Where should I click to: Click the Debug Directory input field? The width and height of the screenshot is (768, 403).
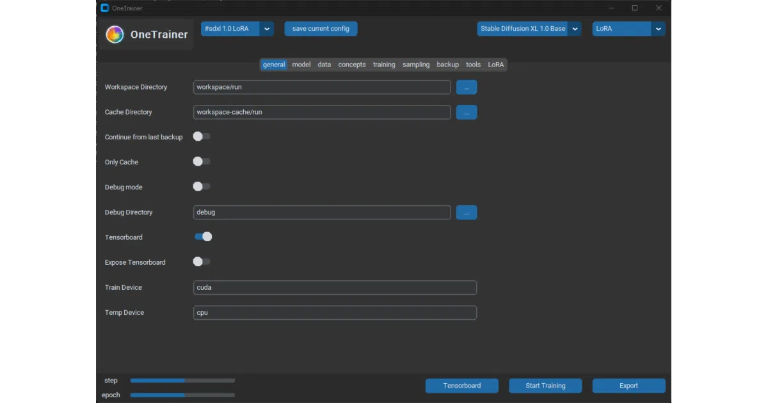[322, 212]
